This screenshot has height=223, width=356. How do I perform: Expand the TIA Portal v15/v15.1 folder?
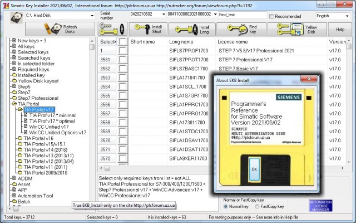pyautogui.click(x=20, y=144)
